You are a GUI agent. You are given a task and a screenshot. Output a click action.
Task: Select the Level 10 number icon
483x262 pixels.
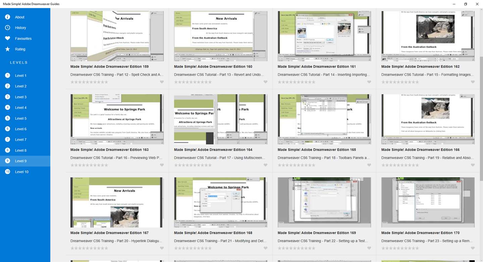point(8,172)
